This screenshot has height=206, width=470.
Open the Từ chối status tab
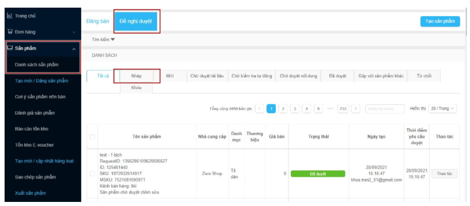(424, 76)
